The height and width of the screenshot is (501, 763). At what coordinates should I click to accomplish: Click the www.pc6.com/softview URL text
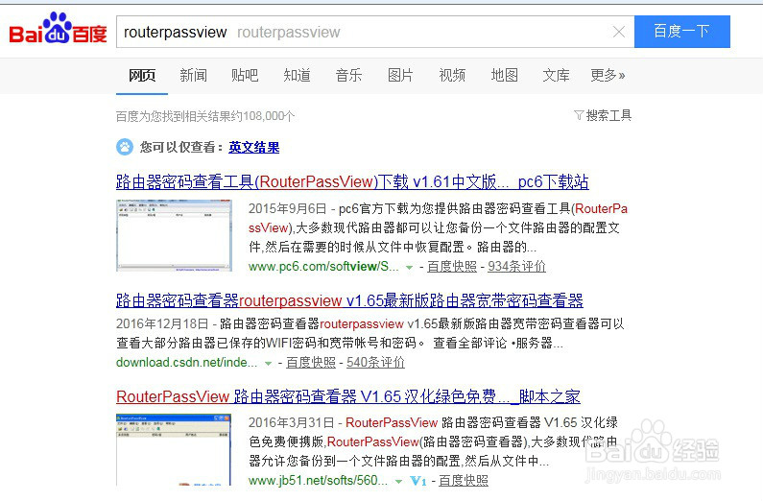pyautogui.click(x=323, y=267)
